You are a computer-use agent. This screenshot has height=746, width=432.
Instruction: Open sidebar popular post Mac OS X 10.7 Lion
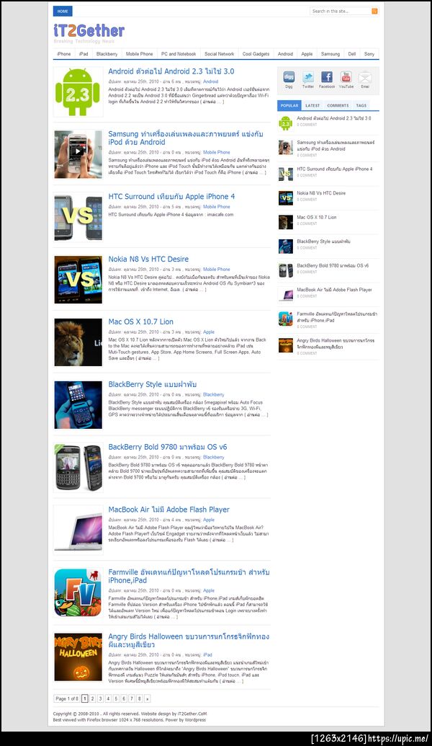pos(317,218)
